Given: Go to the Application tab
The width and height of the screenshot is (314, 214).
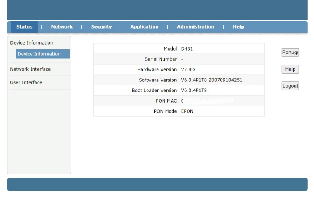Looking at the screenshot, I should (144, 27).
